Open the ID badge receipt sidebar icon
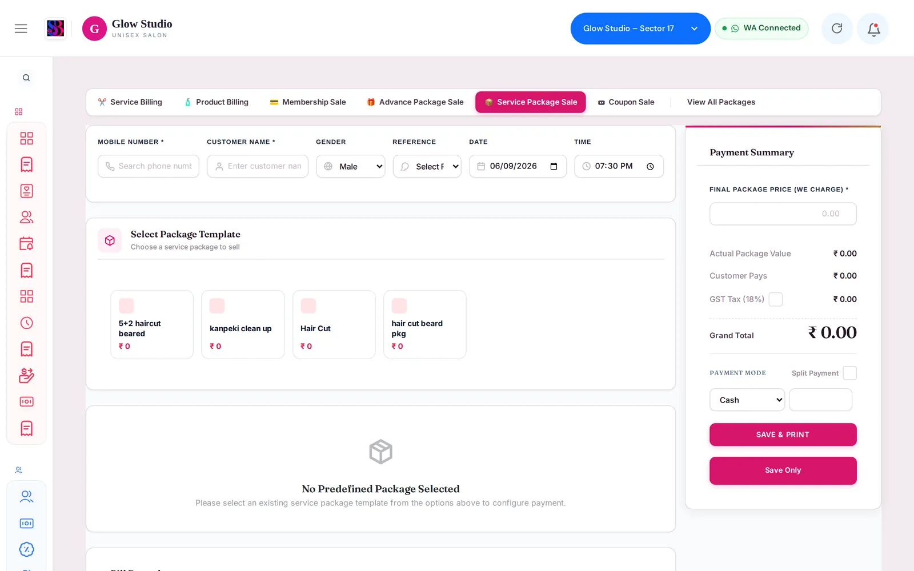 [26, 191]
